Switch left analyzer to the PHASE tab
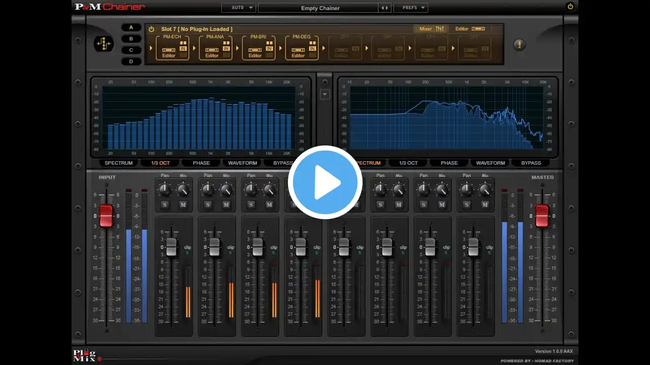650x365 pixels. tap(201, 163)
